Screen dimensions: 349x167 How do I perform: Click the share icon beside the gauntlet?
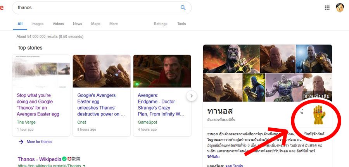pyautogui.click(x=301, y=112)
